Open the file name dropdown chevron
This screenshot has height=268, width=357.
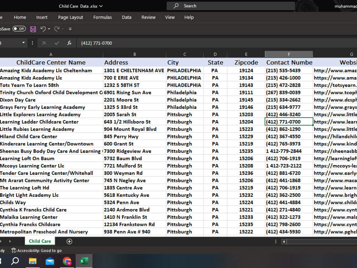pos(101,6)
